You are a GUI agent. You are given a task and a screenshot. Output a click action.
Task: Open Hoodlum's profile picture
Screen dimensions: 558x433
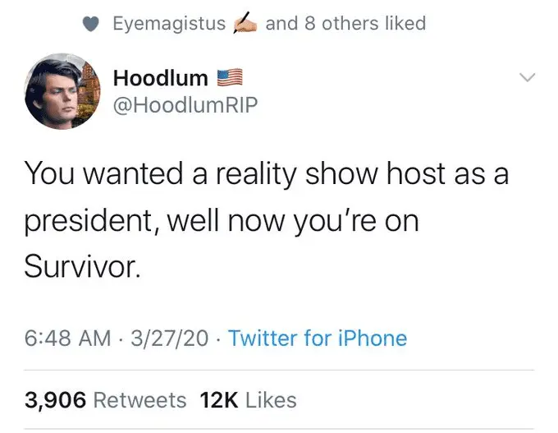click(62, 92)
